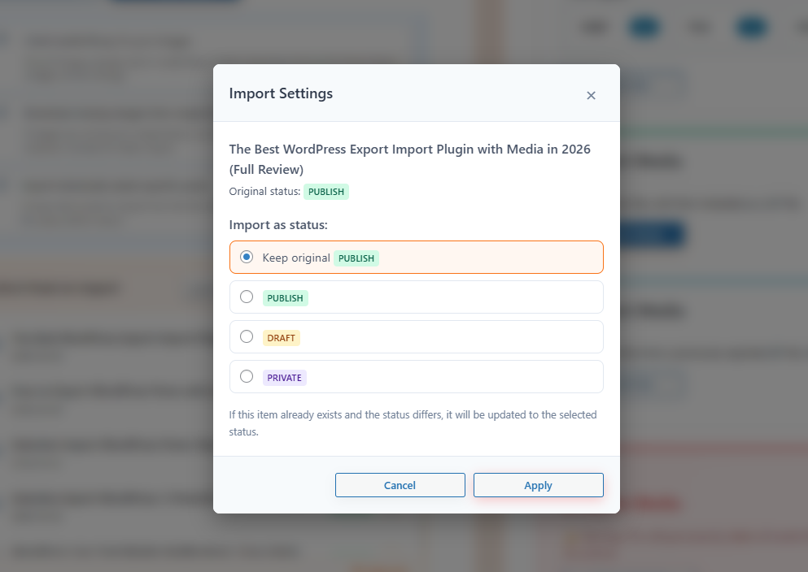Click the green PUBLISH badge in the second option
808x572 pixels.
(285, 298)
